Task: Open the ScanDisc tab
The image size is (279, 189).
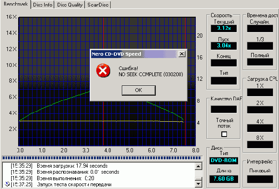Action: (x=98, y=5)
